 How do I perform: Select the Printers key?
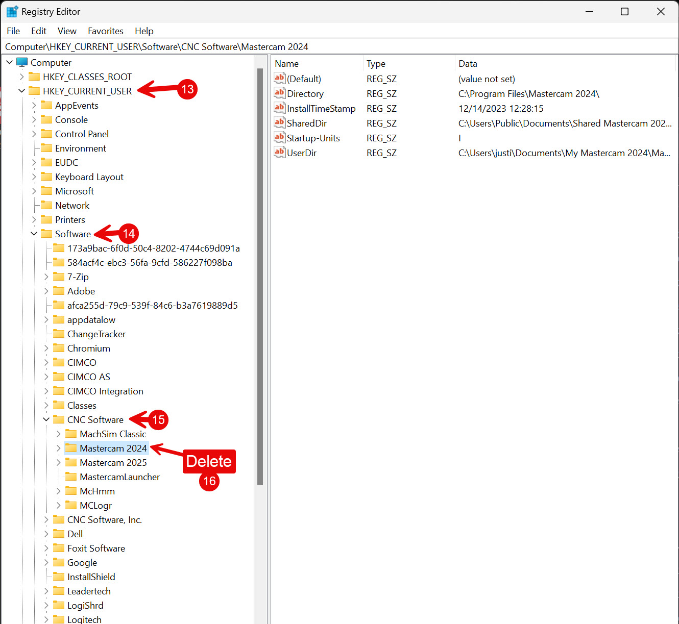pyautogui.click(x=70, y=219)
